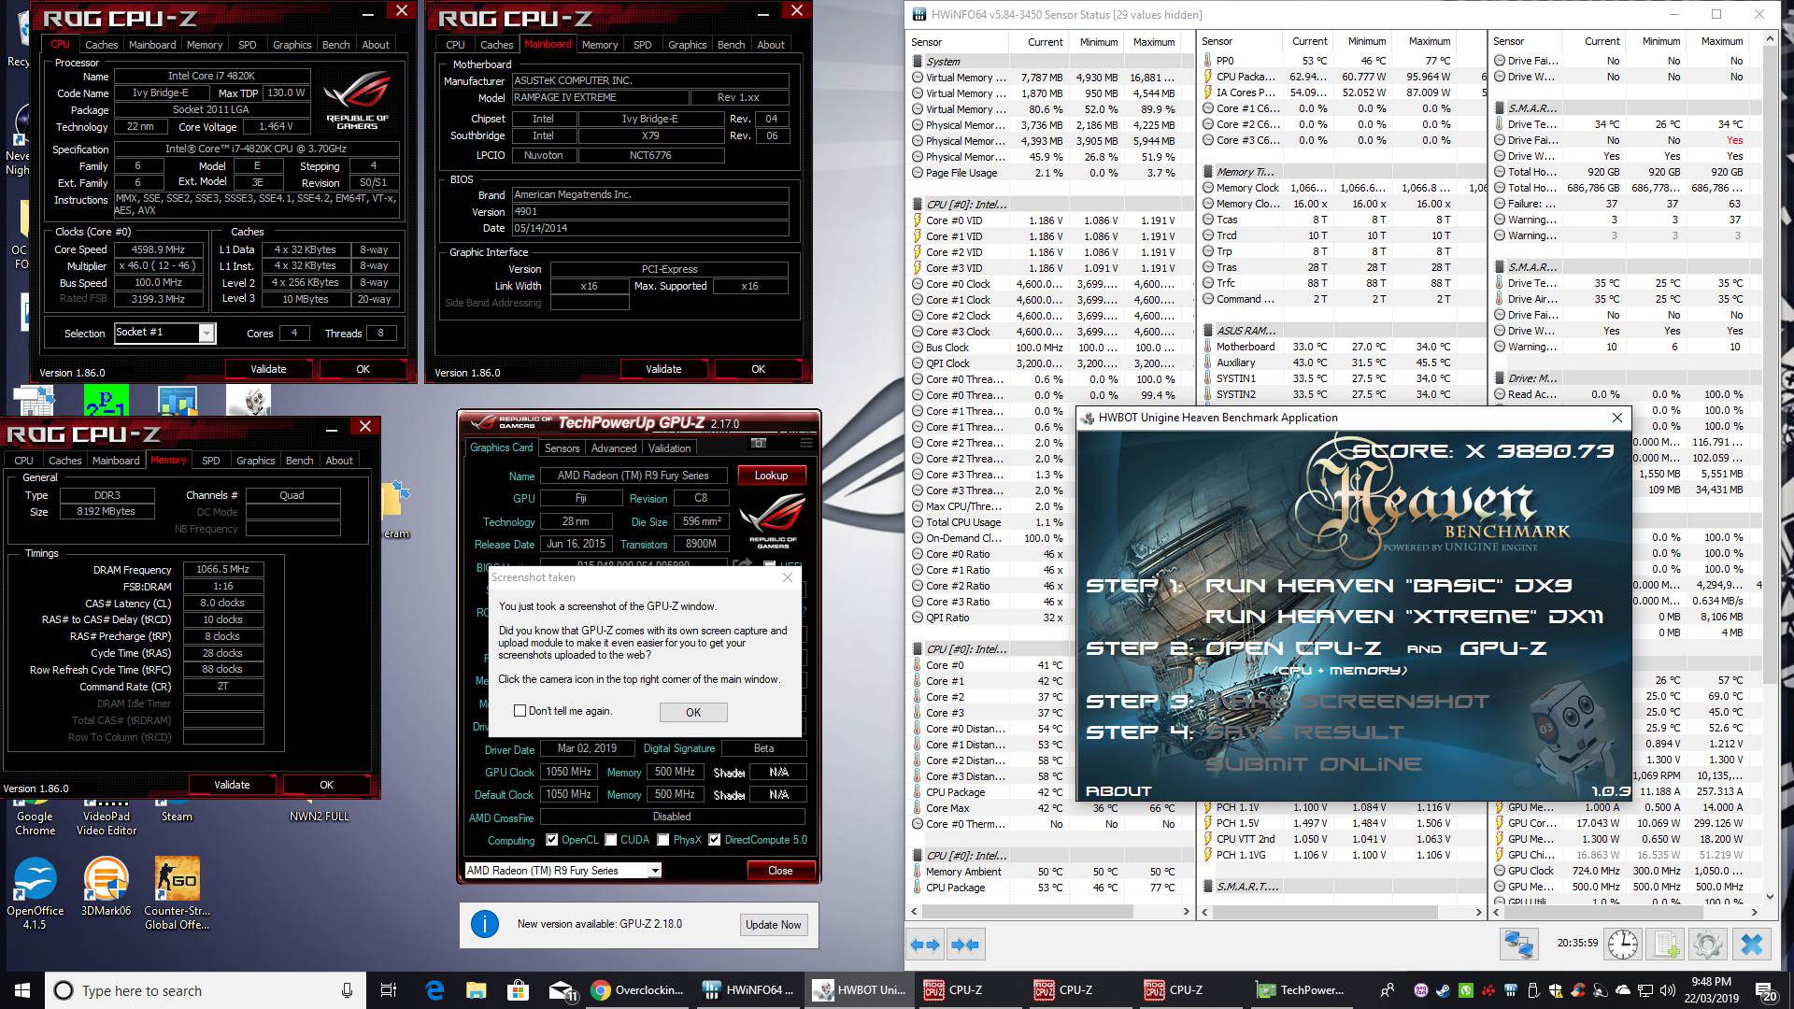Screen dimensions: 1794x1009
Task: Open the Mail app on the taskbar
Action: click(x=562, y=990)
